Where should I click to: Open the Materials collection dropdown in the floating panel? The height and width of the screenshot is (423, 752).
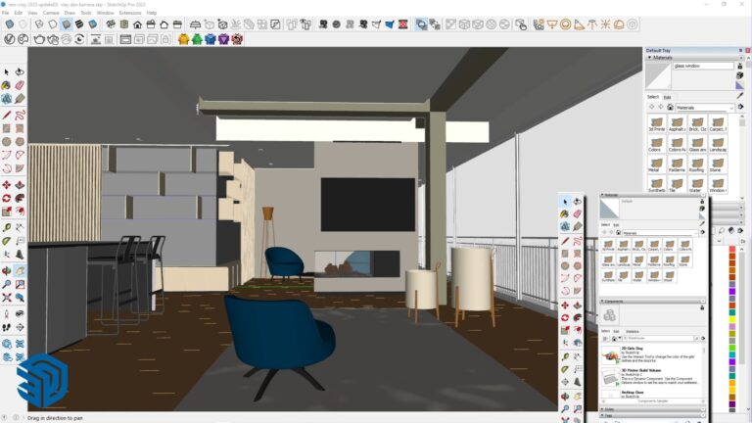tap(660, 233)
